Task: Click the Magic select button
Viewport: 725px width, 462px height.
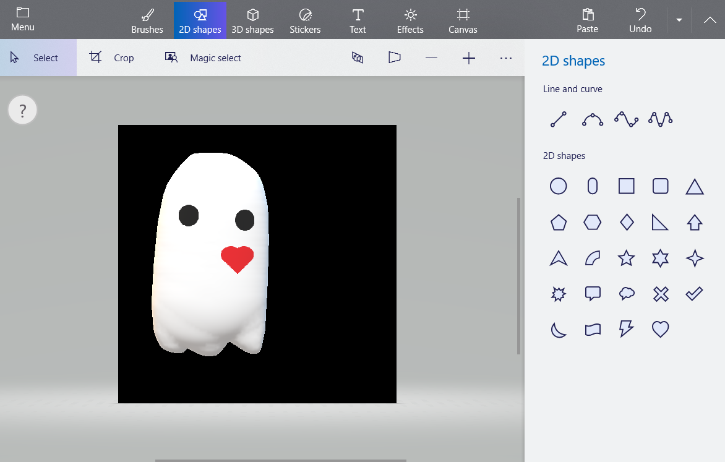Action: (x=203, y=58)
